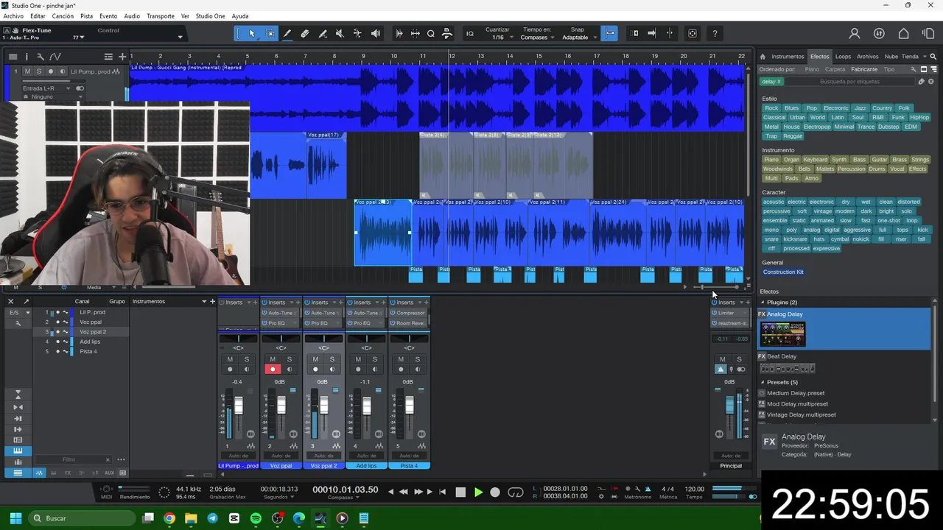Open the Home icon in the top right

(x=903, y=33)
